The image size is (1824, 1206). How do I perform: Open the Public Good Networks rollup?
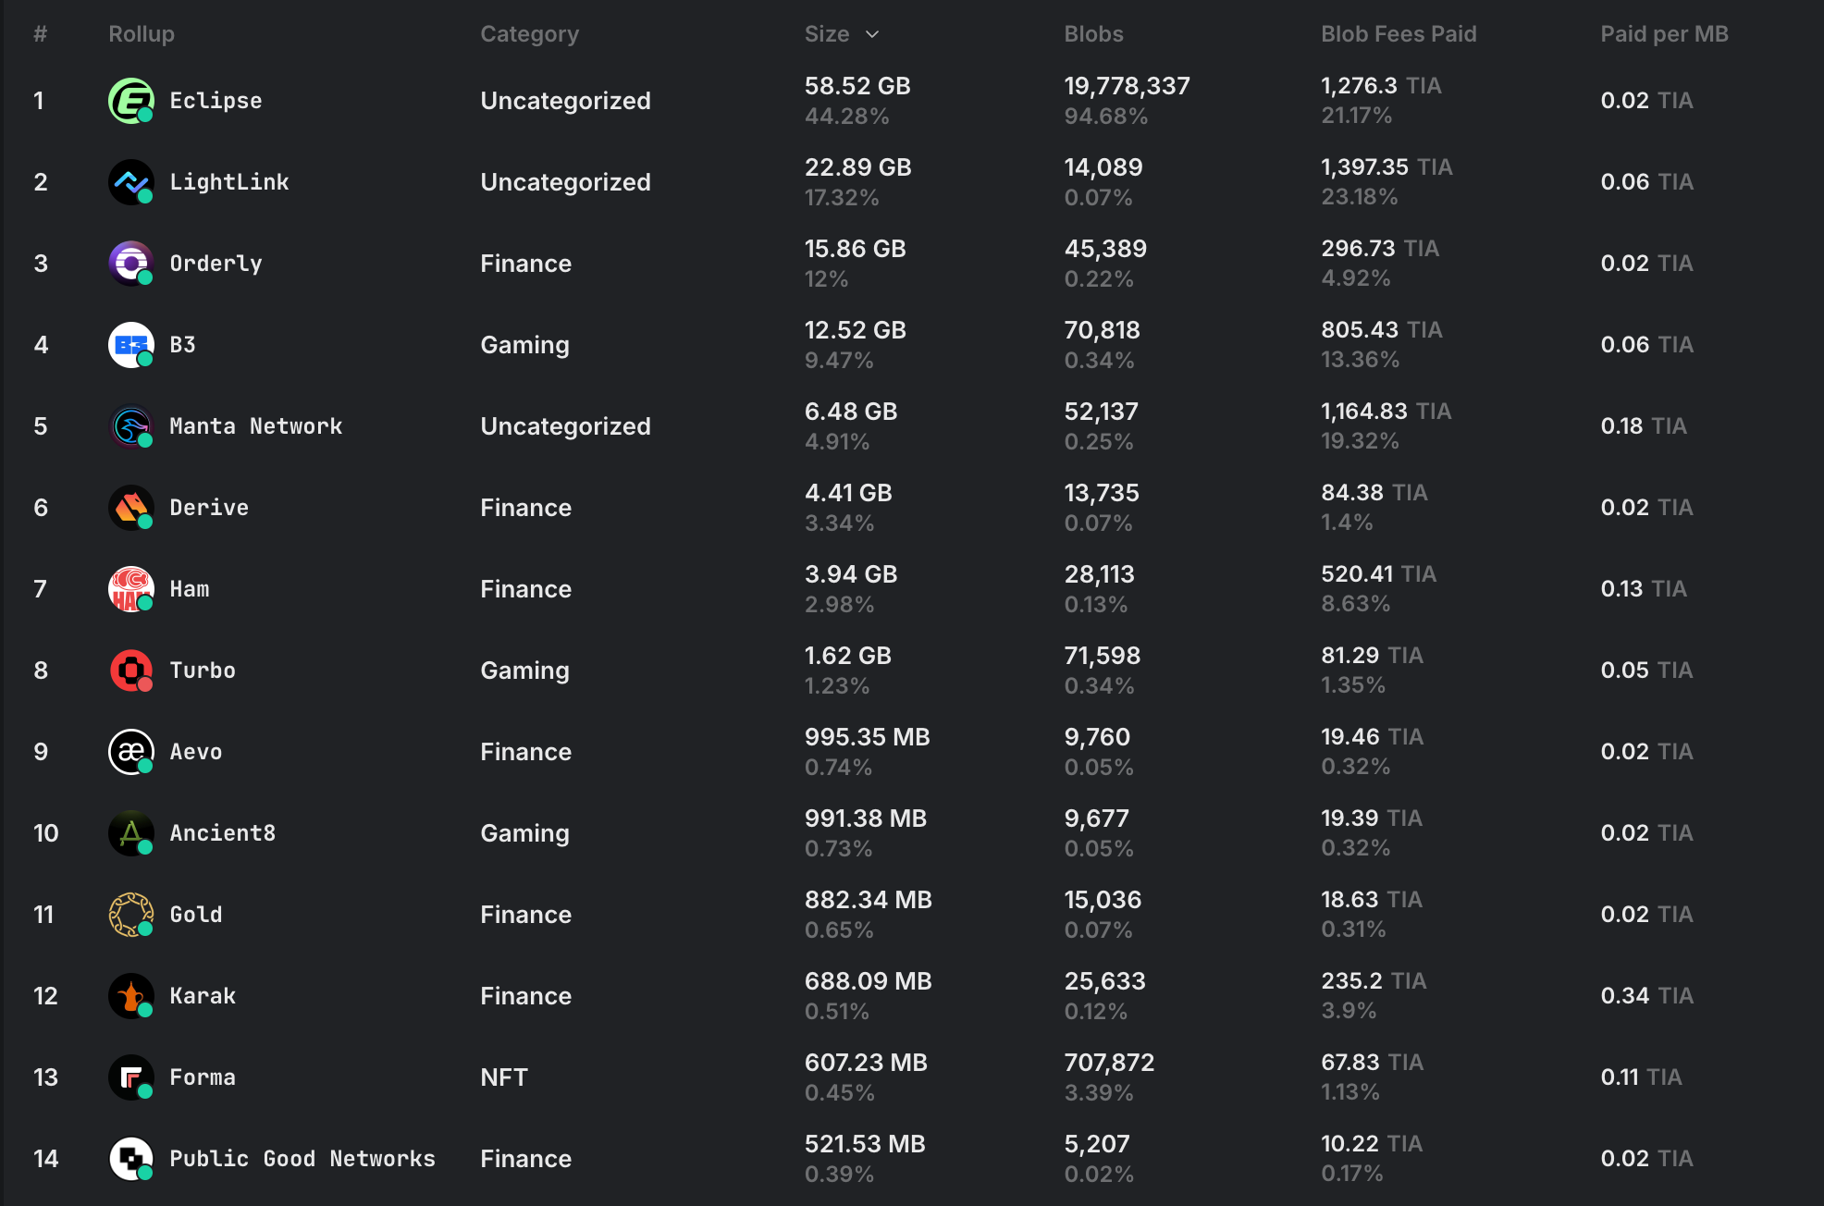(x=302, y=1159)
